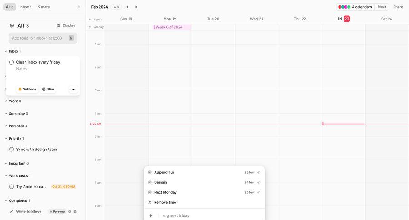
Task: Click the New button above all-day row
Action: click(x=95, y=19)
